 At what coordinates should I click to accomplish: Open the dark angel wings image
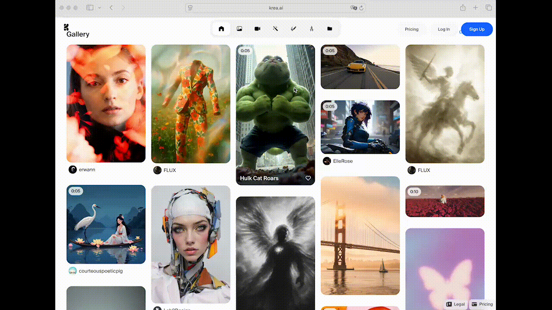coord(276,253)
